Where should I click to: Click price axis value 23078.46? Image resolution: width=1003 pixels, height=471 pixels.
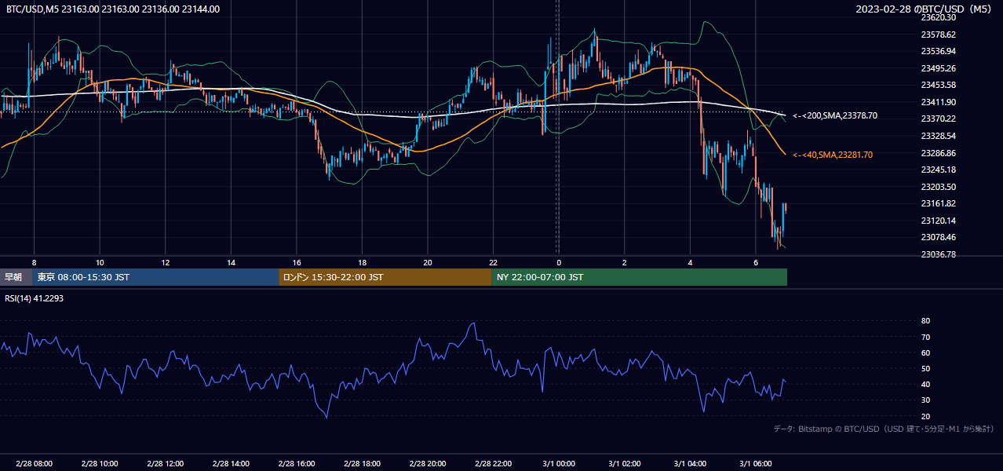(938, 237)
